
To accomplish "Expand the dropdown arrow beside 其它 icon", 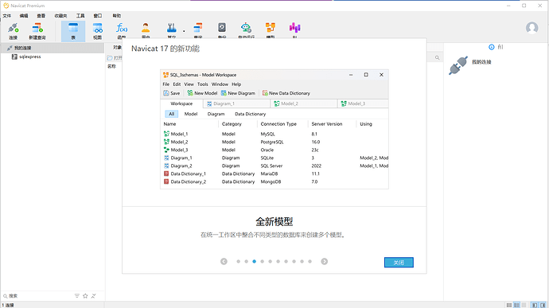I will coord(184,31).
